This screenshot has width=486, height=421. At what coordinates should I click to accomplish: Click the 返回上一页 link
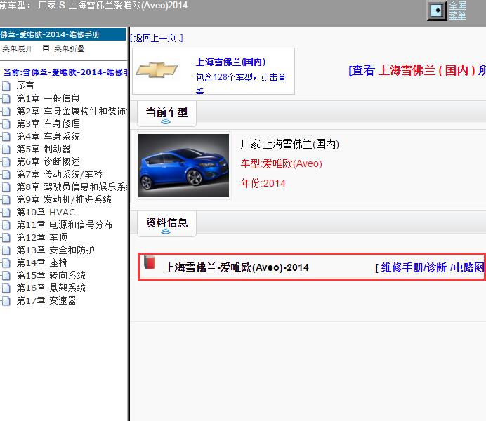click(x=157, y=38)
